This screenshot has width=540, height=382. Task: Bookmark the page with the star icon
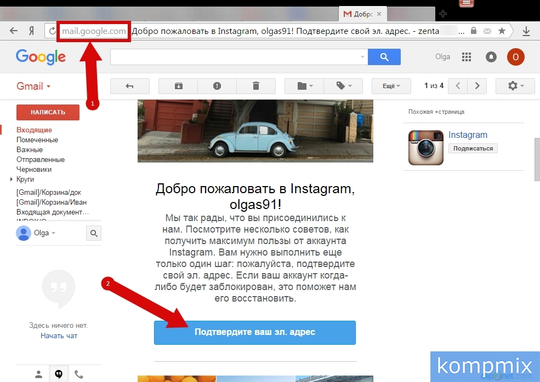click(x=502, y=31)
